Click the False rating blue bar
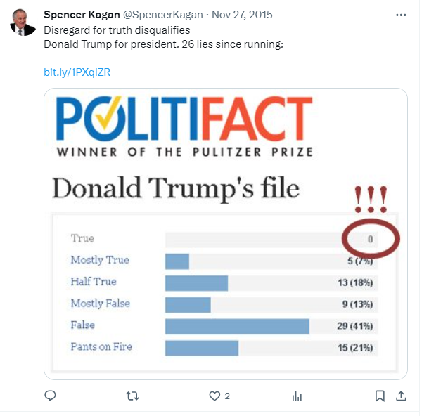The image size is (429, 416). [x=237, y=327]
